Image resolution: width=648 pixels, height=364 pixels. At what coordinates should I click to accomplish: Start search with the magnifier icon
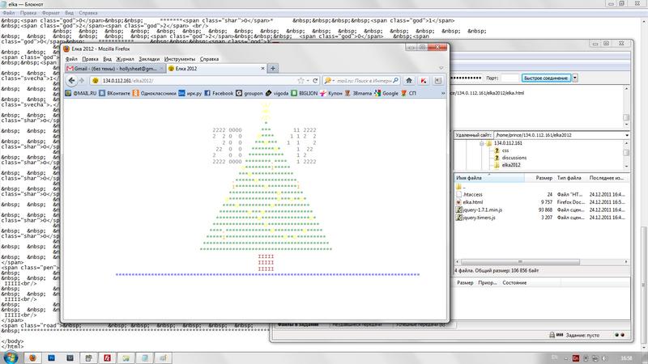pyautogui.click(x=395, y=80)
